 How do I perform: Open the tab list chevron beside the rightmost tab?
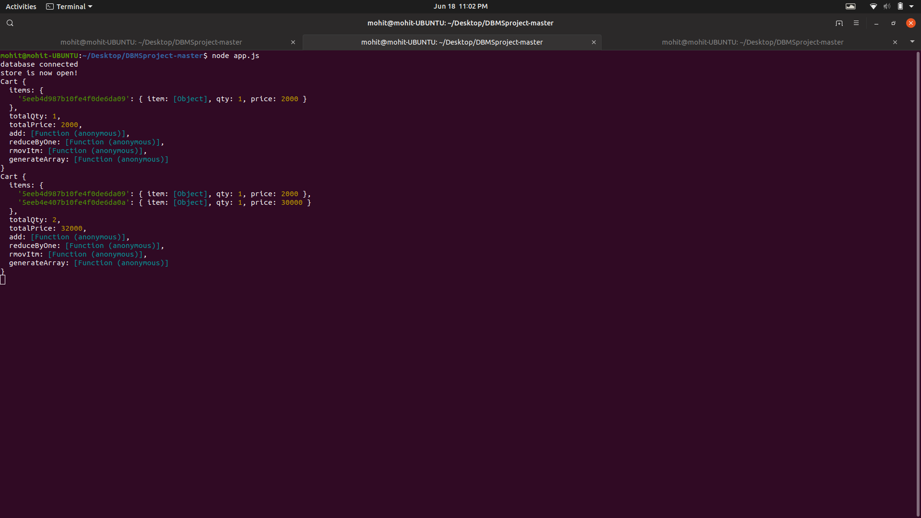click(x=913, y=42)
